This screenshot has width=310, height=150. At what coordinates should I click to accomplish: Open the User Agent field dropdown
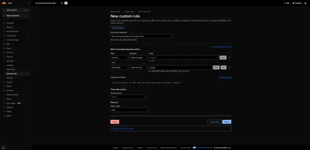pyautogui.click(x=119, y=67)
